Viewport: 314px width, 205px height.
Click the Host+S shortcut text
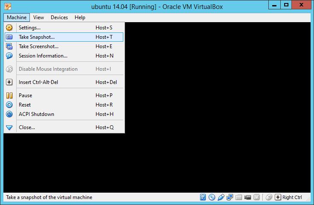104,28
